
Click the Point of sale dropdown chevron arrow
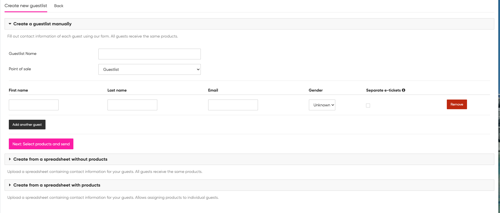point(198,70)
